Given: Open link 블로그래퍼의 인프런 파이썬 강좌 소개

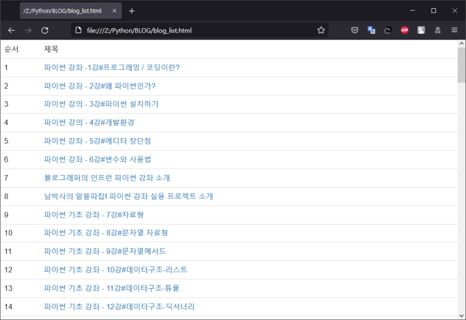Looking at the screenshot, I should [x=107, y=178].
